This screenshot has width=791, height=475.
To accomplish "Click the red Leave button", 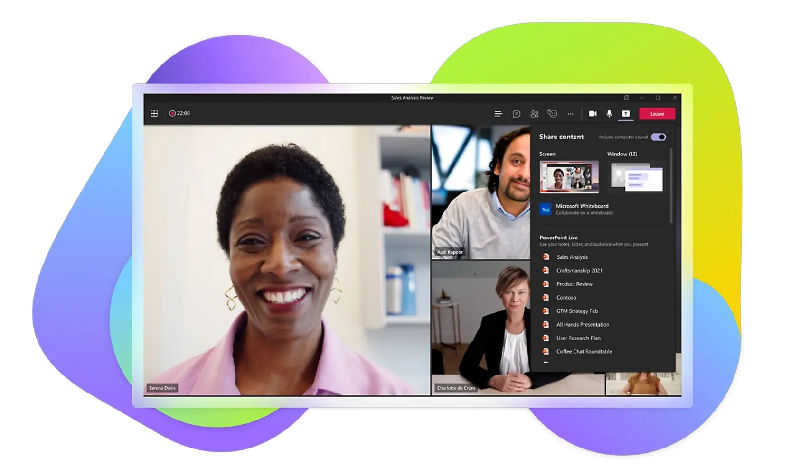I will pyautogui.click(x=657, y=114).
